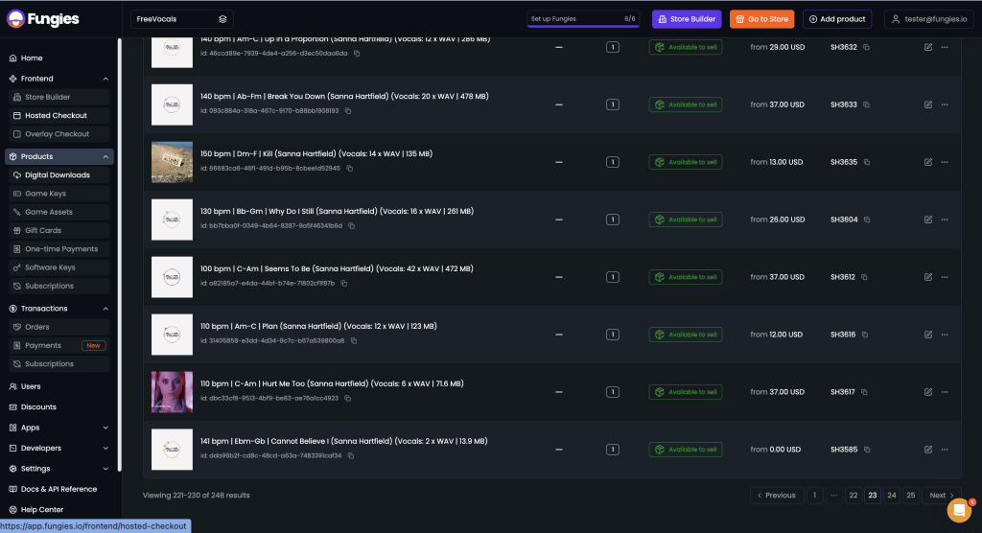
Task: Copy ID of Hurt Me Too product
Action: (x=347, y=399)
